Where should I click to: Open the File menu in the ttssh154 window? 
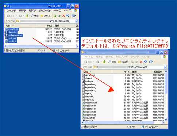click(11, 11)
